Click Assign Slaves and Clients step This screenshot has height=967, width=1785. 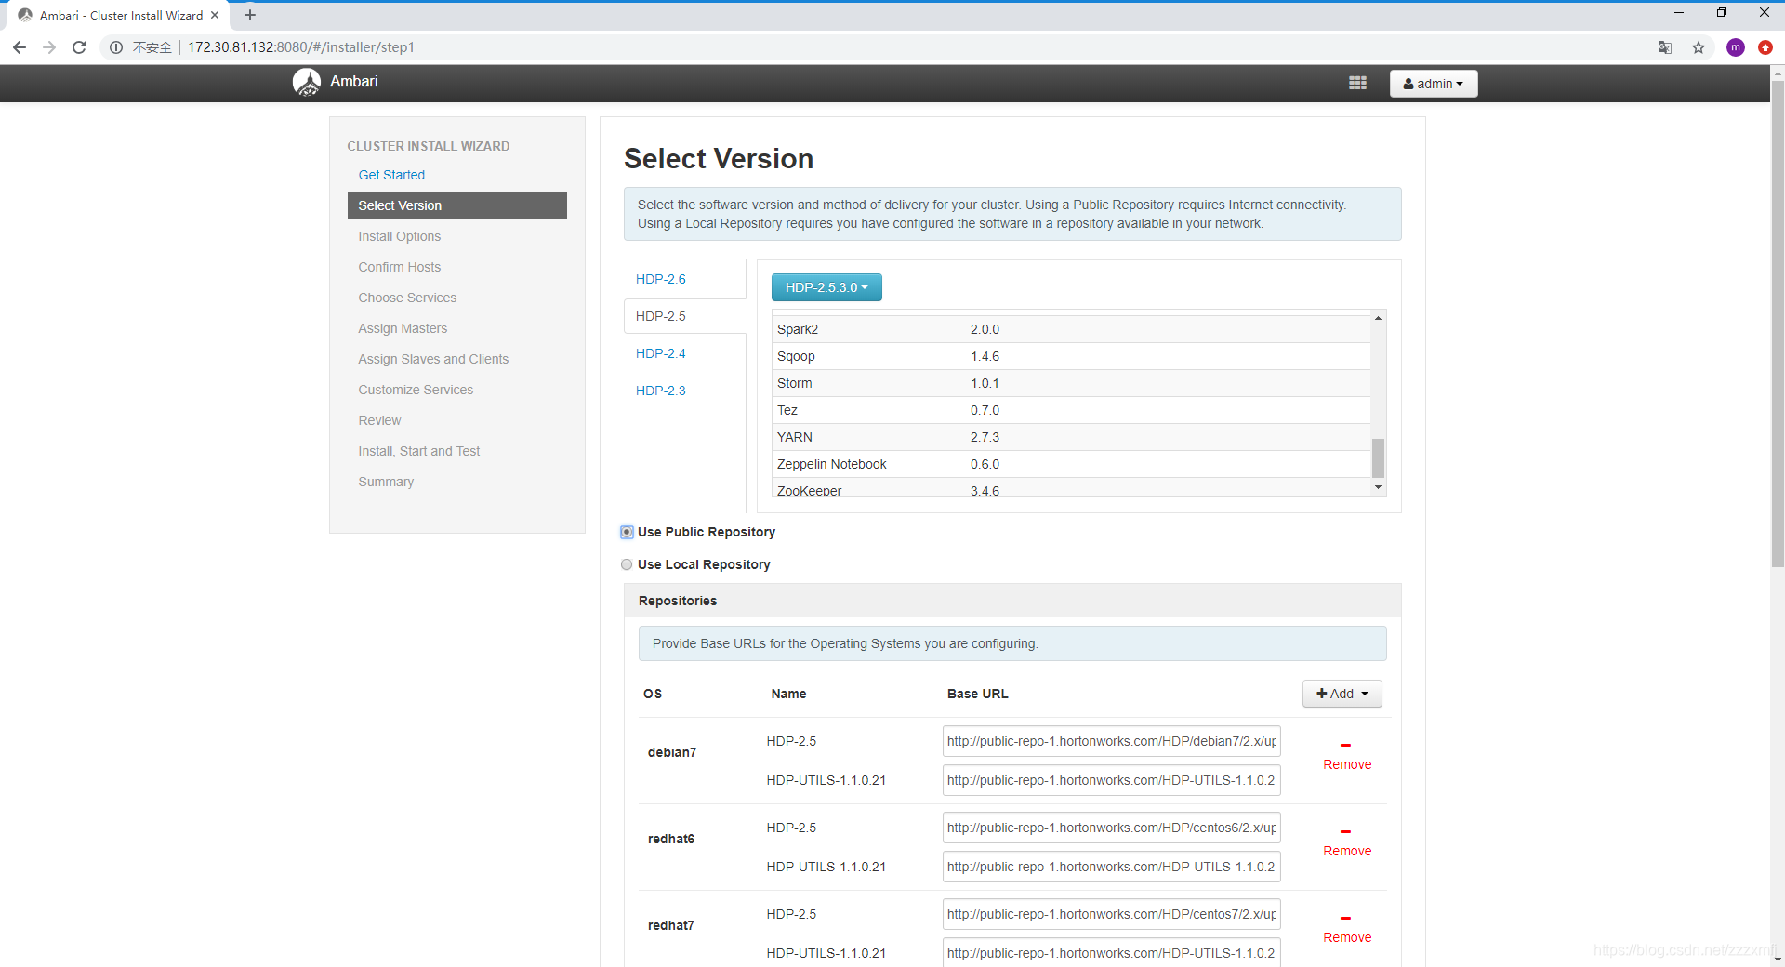tap(433, 359)
